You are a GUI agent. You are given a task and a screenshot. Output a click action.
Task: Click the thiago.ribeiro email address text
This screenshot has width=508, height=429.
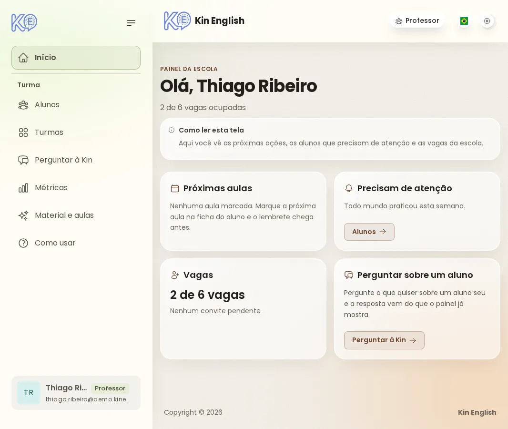coord(88,399)
